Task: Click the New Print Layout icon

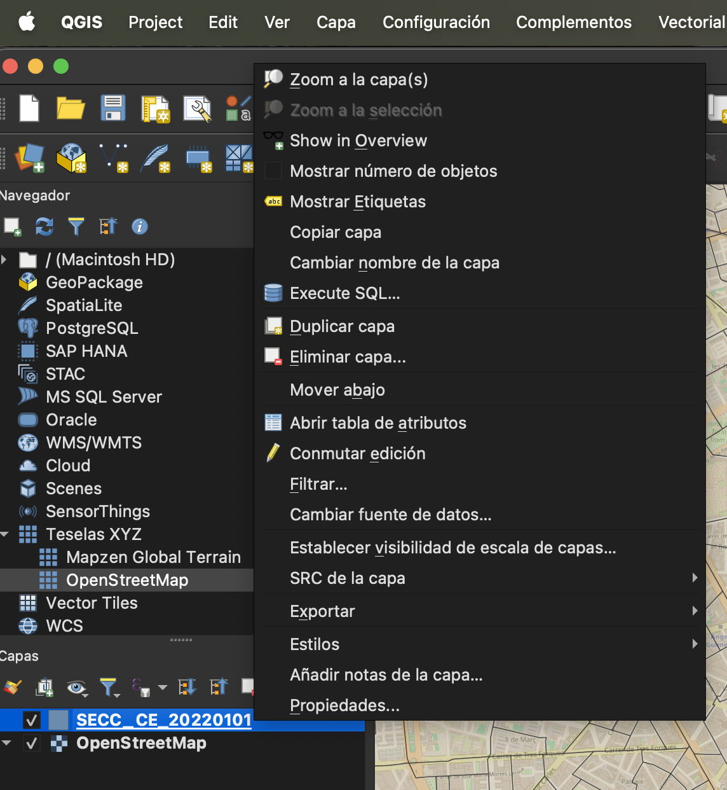Action: pyautogui.click(x=156, y=109)
